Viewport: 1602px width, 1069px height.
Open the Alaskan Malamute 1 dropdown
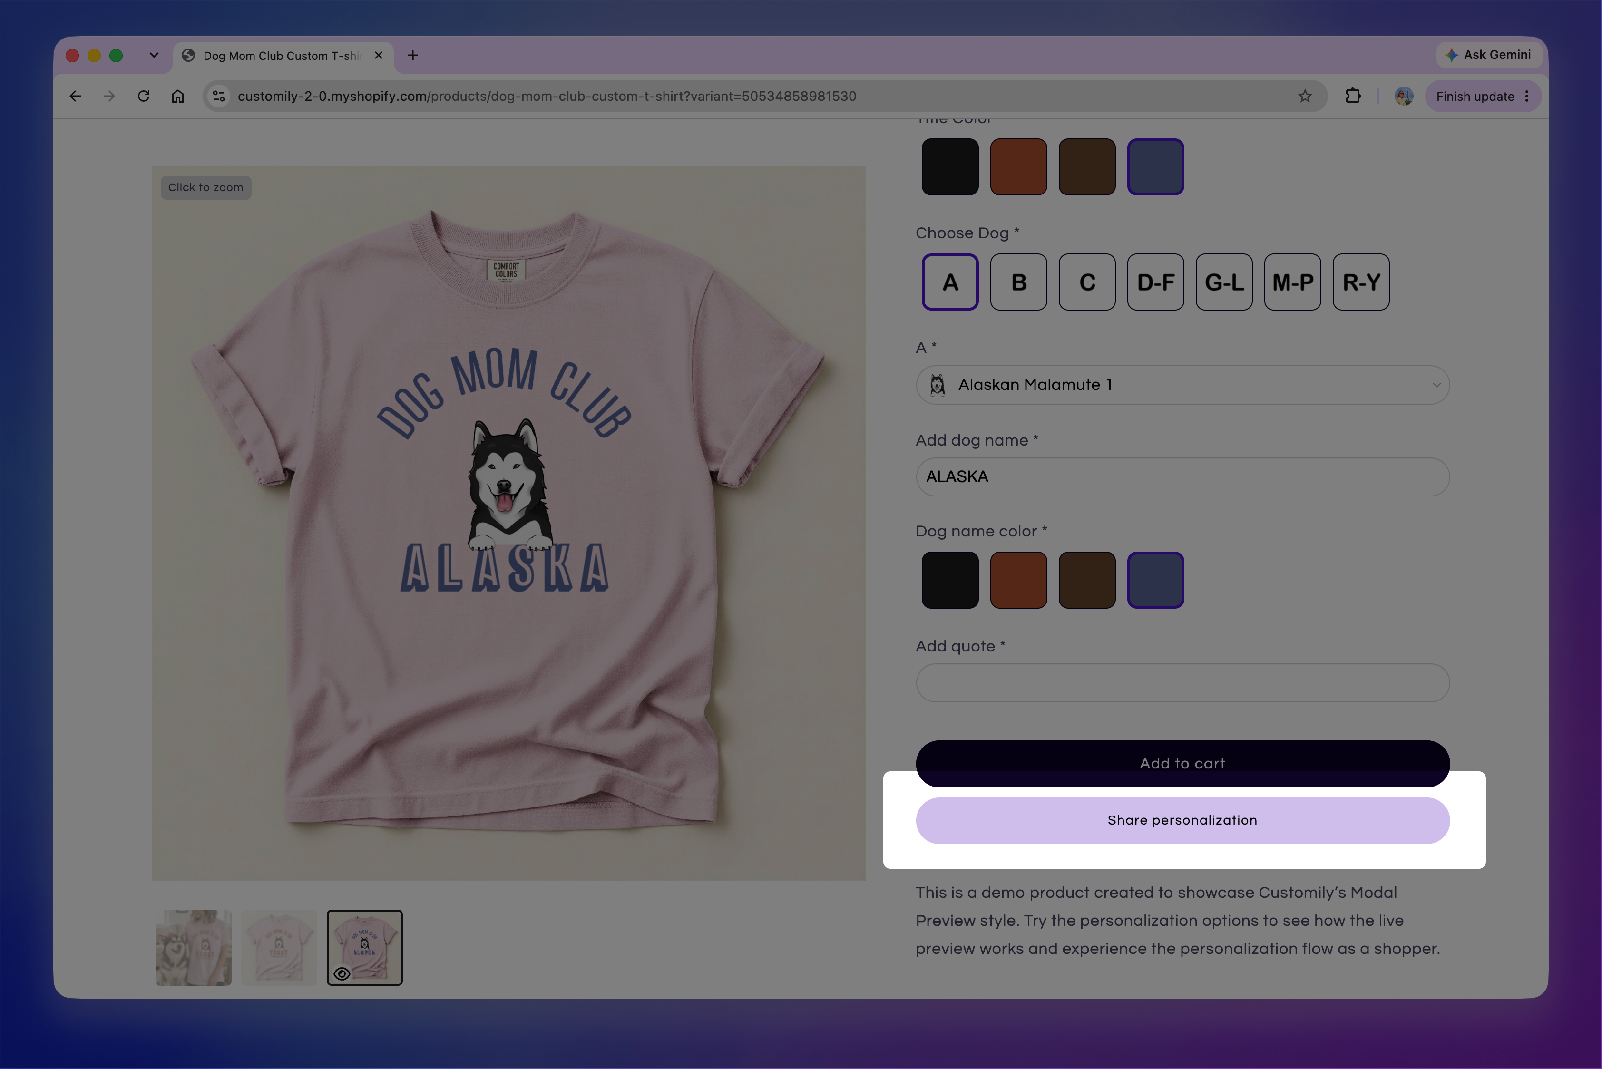pyautogui.click(x=1182, y=385)
